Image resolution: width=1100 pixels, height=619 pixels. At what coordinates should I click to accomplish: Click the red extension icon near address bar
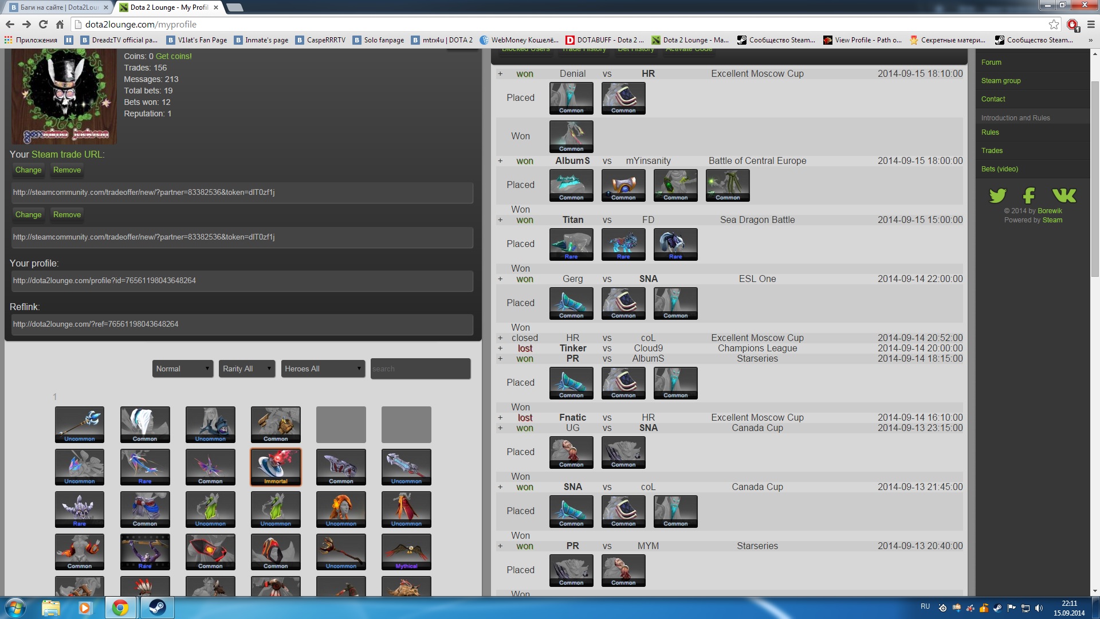pos(1072,24)
